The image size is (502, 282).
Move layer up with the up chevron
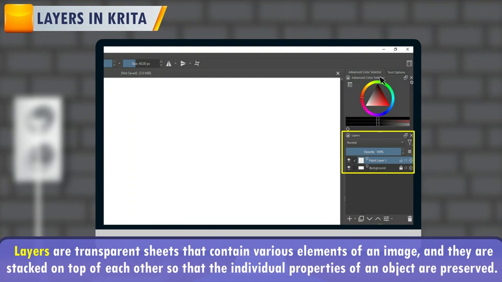point(378,219)
